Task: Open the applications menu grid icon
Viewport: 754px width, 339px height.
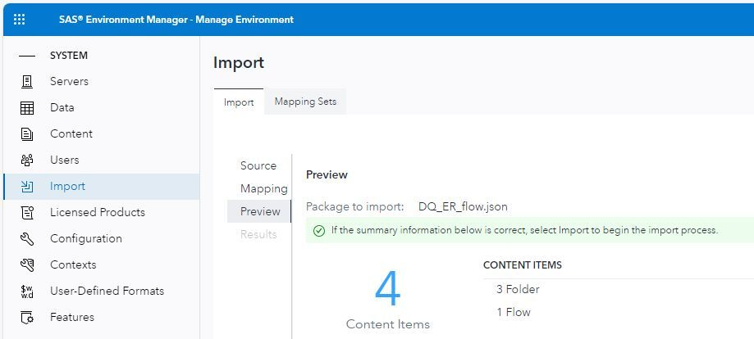Action: click(x=20, y=19)
